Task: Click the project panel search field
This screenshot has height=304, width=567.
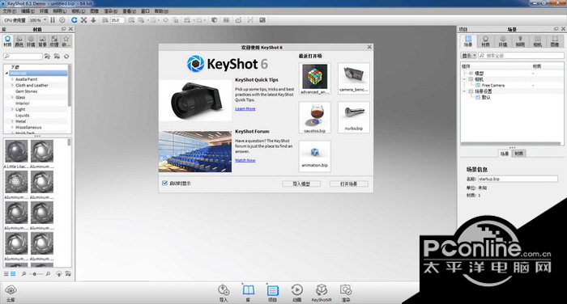Action: tap(521, 56)
